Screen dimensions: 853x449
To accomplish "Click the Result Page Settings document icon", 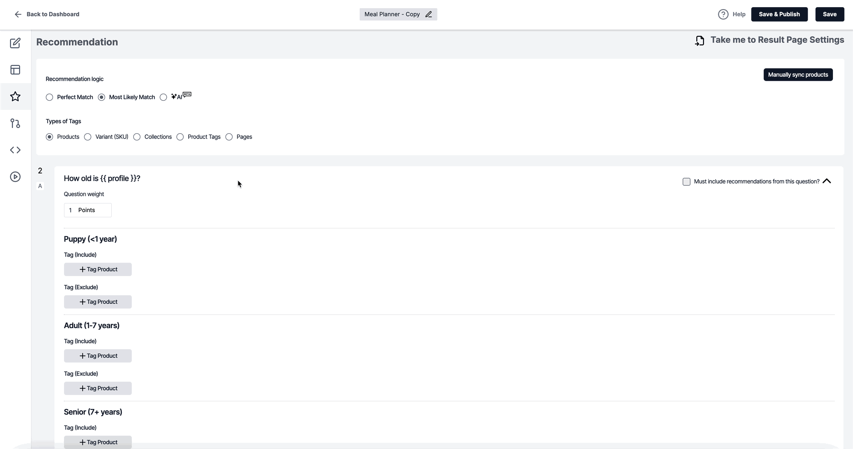I will pyautogui.click(x=700, y=41).
